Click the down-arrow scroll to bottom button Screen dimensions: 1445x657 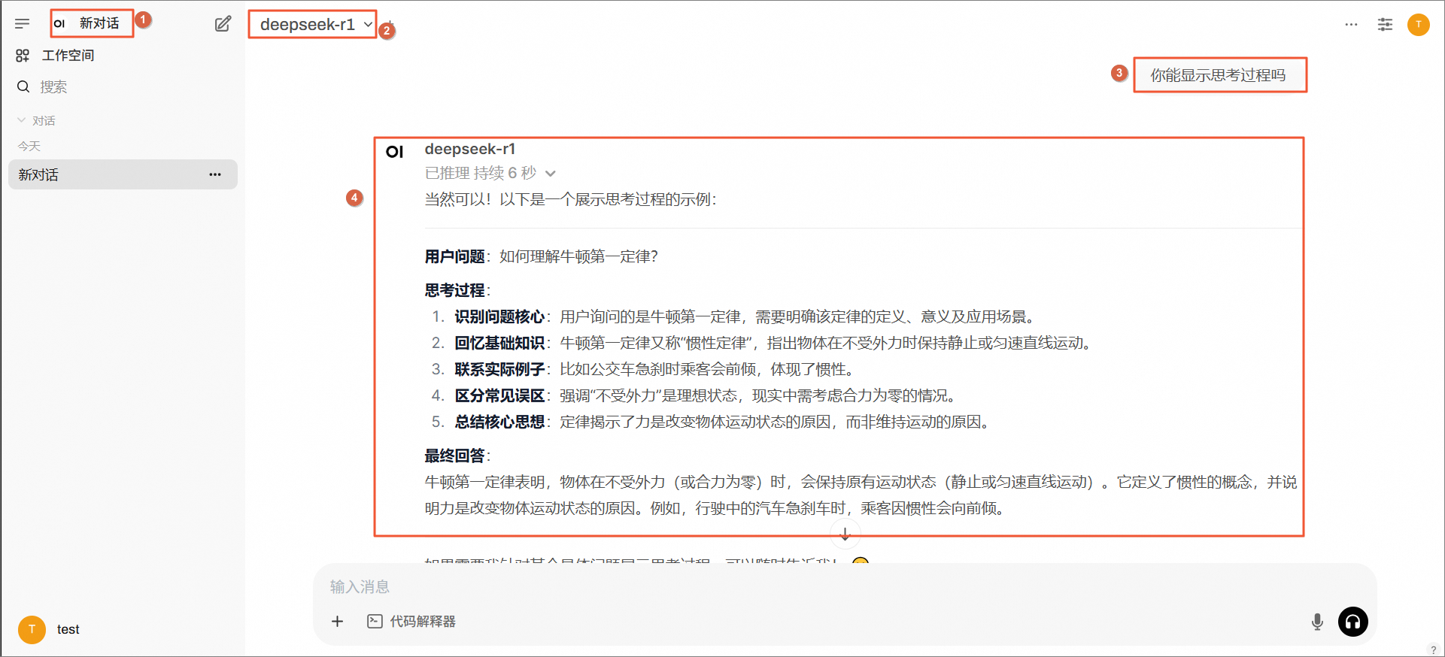point(845,534)
